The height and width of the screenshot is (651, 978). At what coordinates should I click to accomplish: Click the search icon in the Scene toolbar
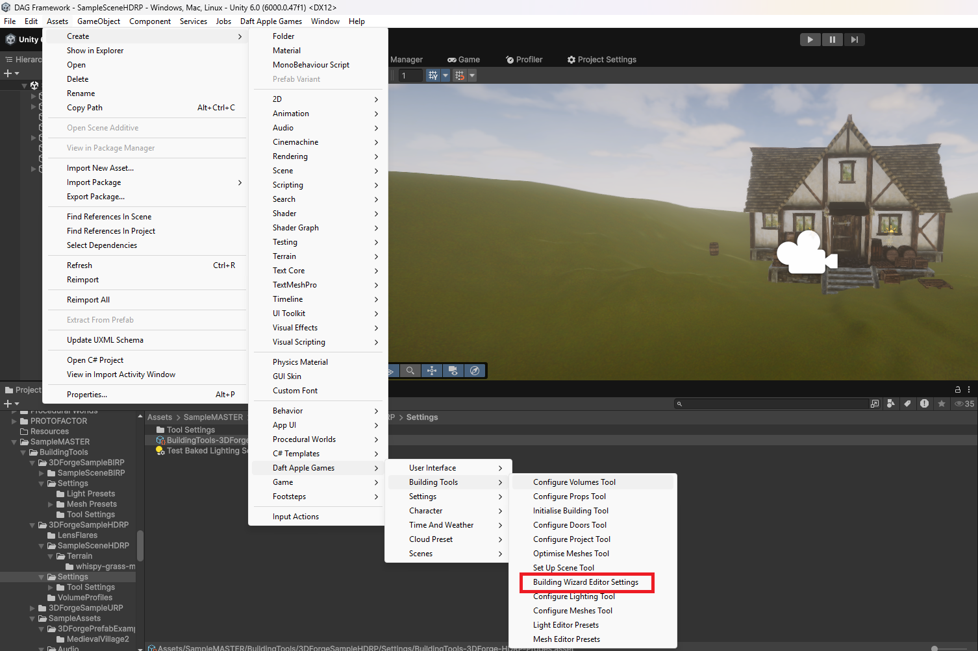coord(410,371)
